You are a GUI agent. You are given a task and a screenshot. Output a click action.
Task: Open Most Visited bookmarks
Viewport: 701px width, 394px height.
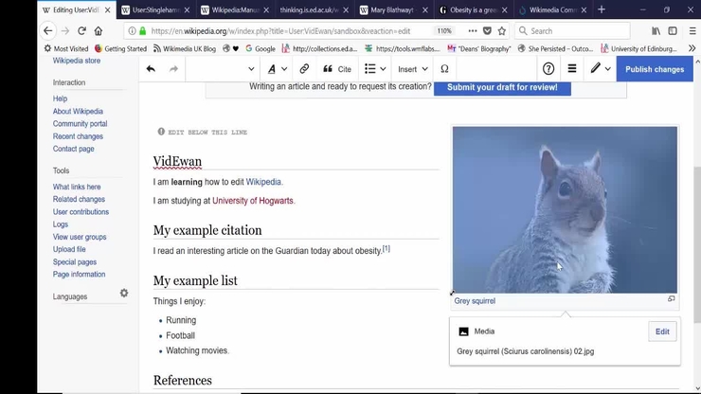click(65, 48)
